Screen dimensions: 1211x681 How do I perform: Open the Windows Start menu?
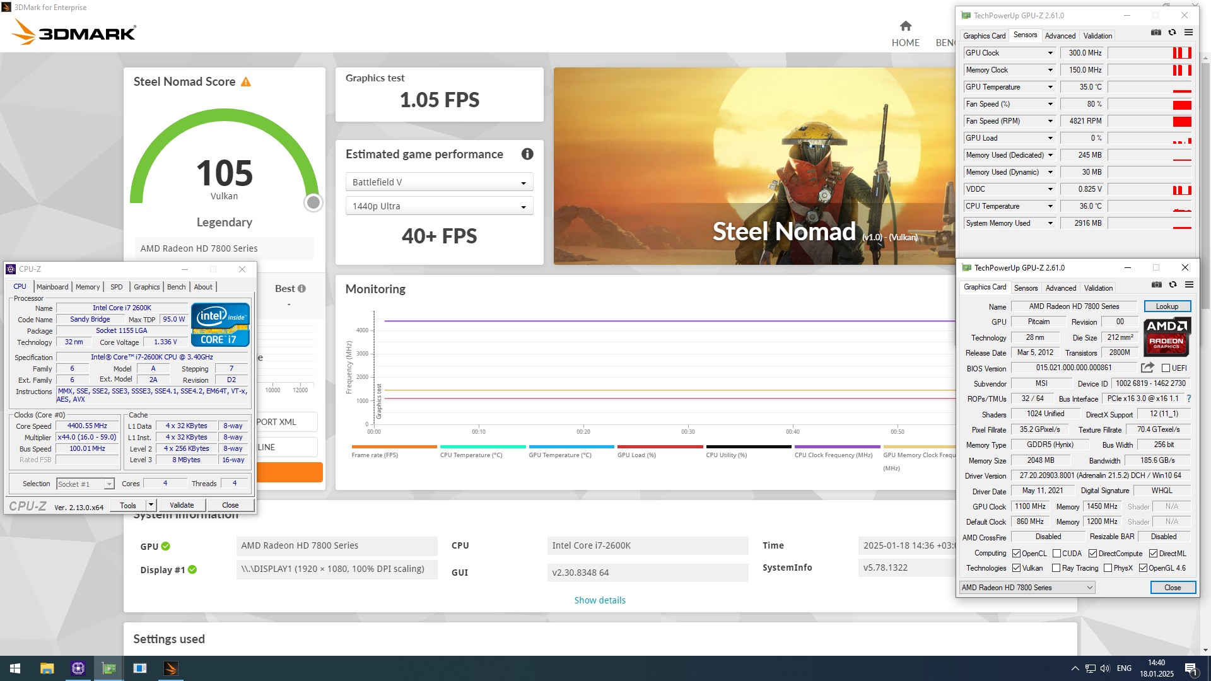point(15,668)
